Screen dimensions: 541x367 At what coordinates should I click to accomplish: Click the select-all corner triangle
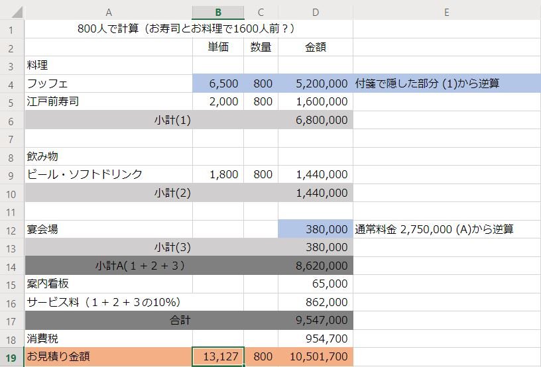[17, 12]
